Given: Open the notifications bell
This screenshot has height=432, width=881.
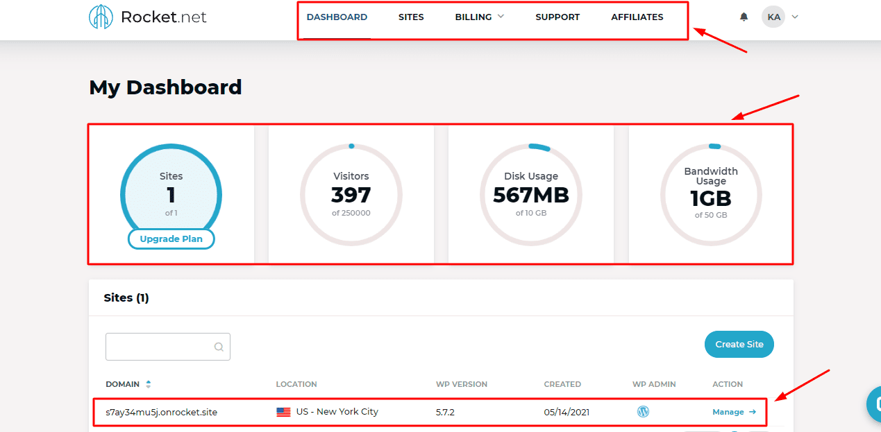Looking at the screenshot, I should pos(744,17).
